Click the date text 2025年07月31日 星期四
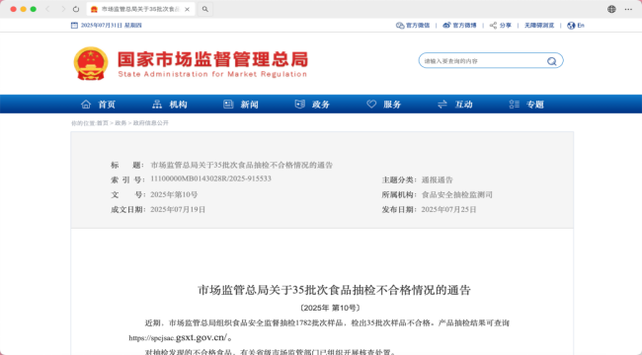The width and height of the screenshot is (642, 355). click(x=111, y=26)
